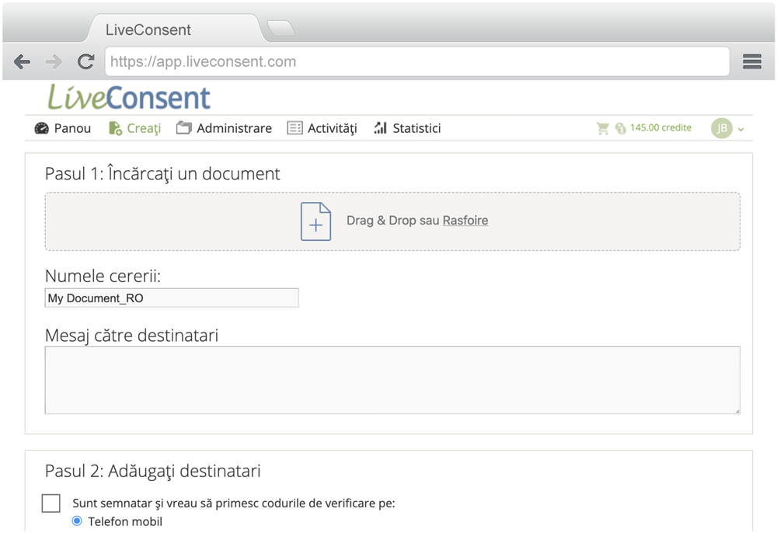Switch to the Statistici page
This screenshot has width=777, height=533.
click(407, 128)
